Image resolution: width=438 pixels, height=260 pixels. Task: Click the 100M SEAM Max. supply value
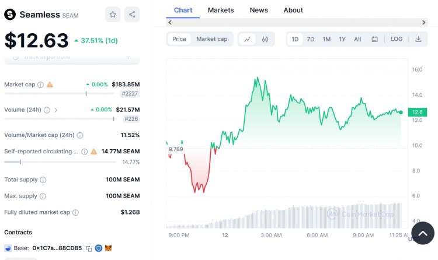[x=123, y=196]
